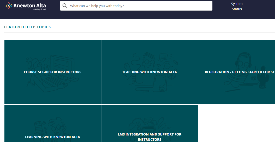Click the search magnifier icon
Image resolution: width=275 pixels, height=142 pixels.
(65, 6)
